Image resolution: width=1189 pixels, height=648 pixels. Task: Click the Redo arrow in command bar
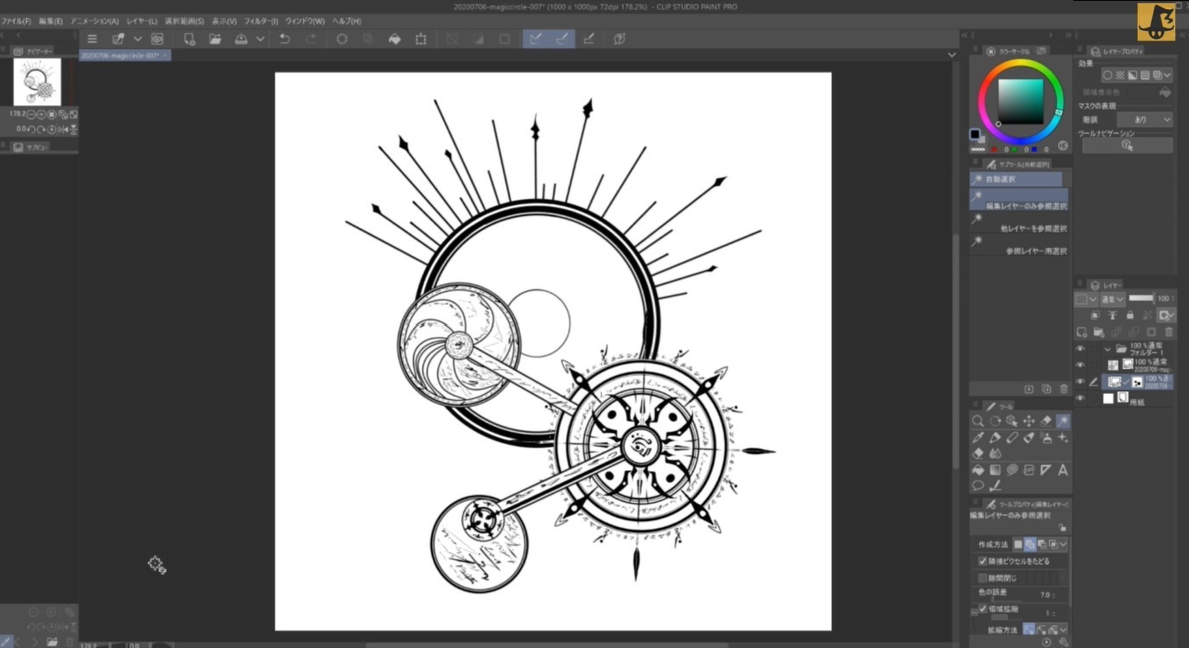[310, 39]
